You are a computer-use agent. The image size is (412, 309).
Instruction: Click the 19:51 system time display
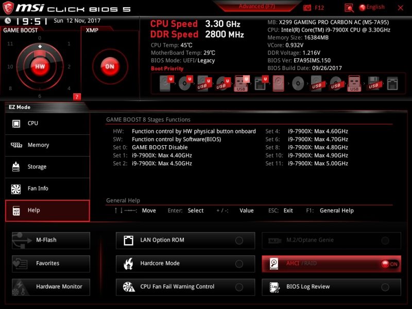[31, 21]
